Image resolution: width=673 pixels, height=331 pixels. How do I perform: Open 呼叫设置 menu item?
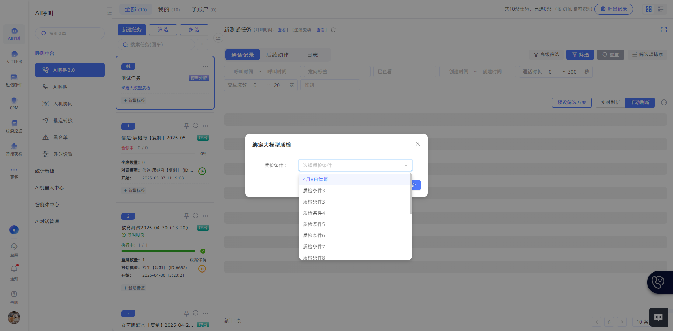pos(70,154)
